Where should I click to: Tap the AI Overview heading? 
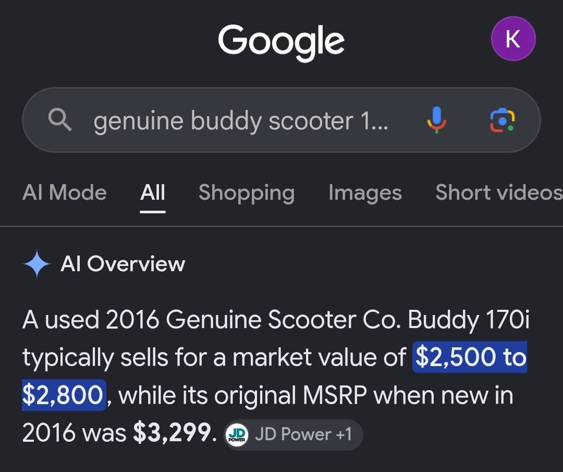tap(123, 264)
